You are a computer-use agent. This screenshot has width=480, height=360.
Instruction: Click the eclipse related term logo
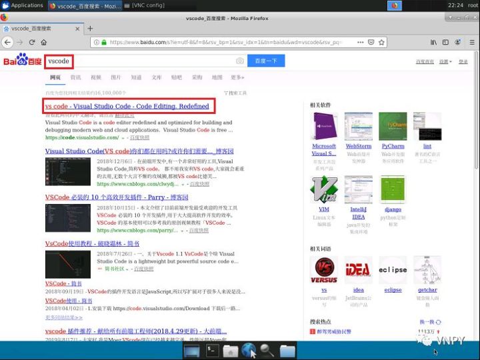393,270
